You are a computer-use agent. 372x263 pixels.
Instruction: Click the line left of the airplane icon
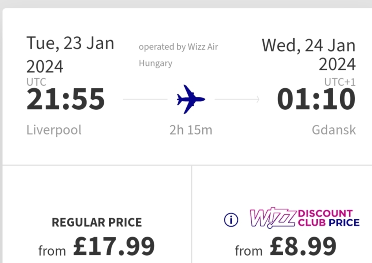pos(145,99)
